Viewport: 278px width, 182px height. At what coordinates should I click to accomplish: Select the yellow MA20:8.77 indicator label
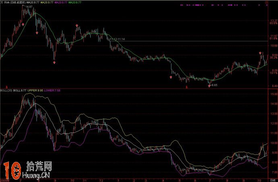tap(47, 2)
